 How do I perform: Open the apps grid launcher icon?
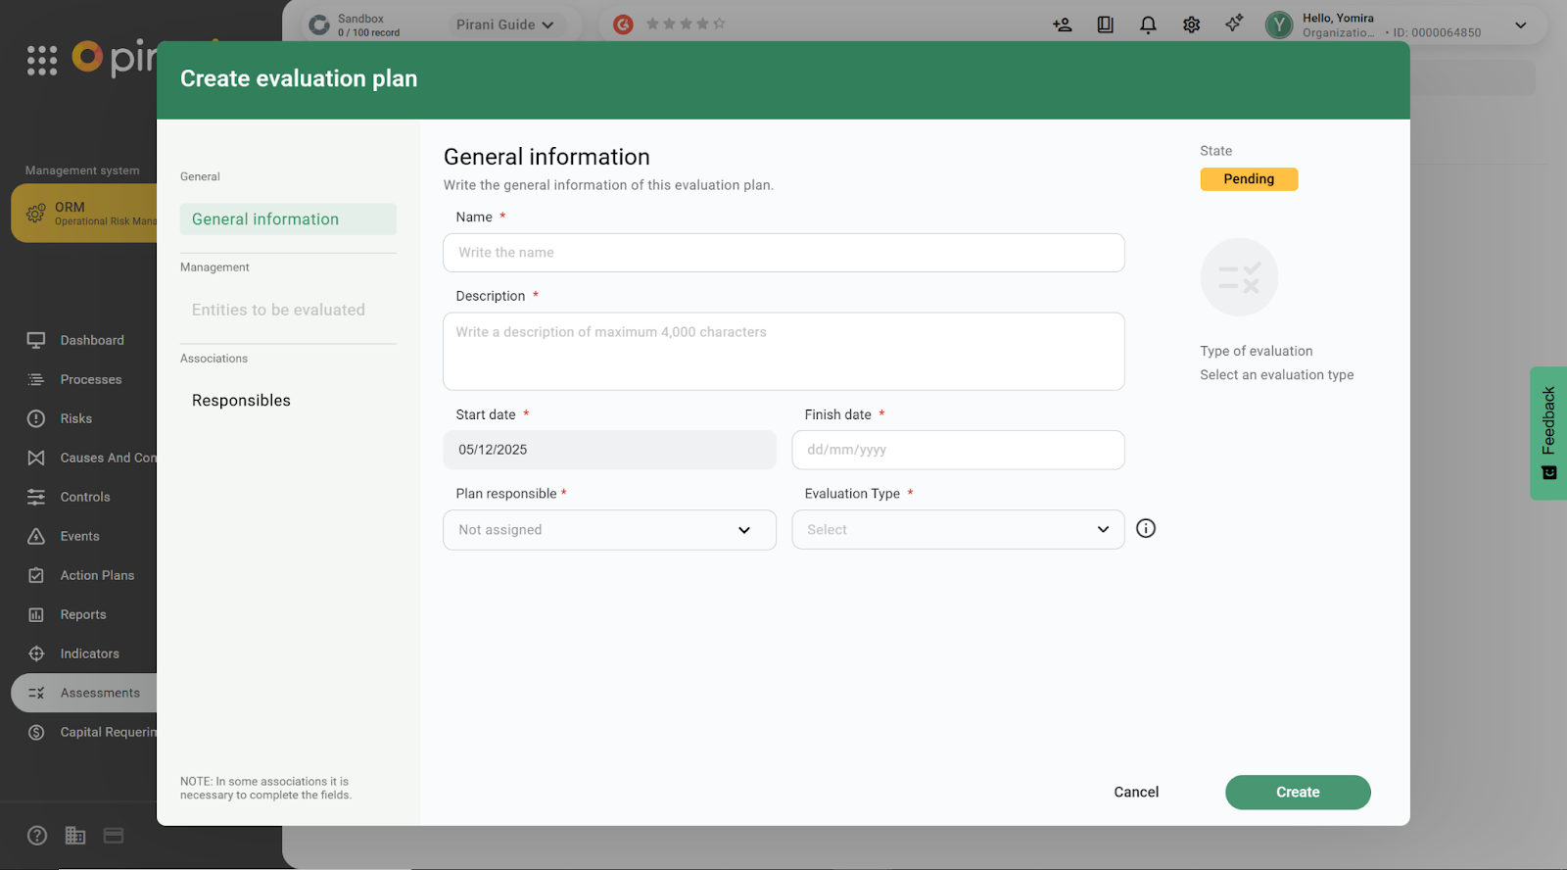(42, 61)
